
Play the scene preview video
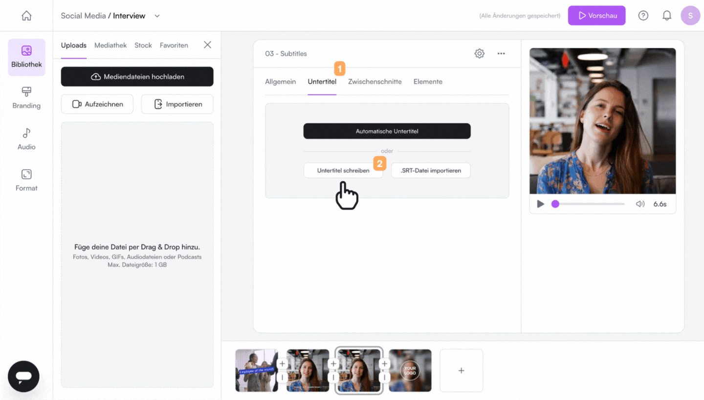tap(540, 204)
